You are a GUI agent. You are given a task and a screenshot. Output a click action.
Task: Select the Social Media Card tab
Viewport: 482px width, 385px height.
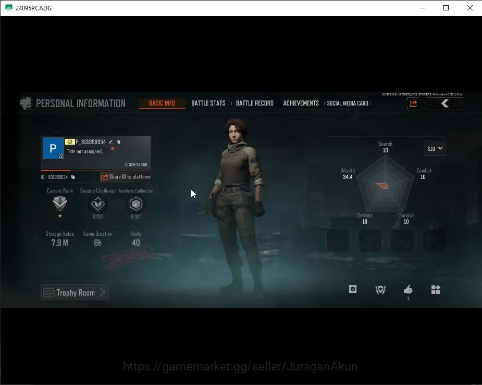point(348,103)
